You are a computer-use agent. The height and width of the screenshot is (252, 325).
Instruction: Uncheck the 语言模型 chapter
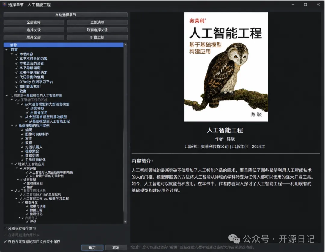(x=27, y=109)
